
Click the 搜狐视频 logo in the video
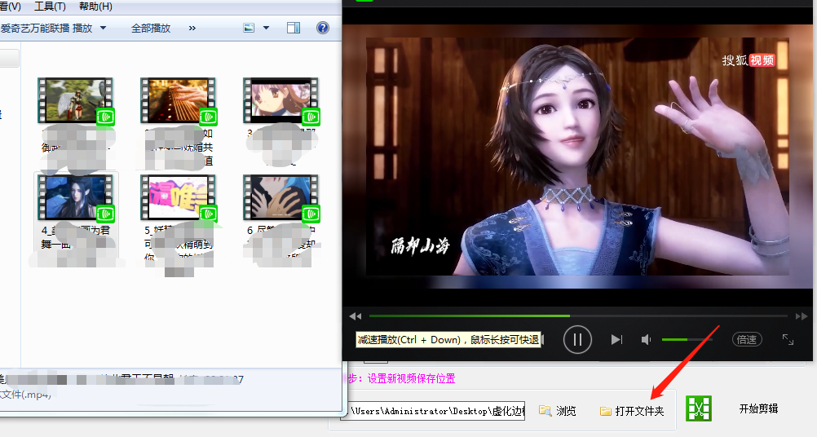(x=749, y=60)
